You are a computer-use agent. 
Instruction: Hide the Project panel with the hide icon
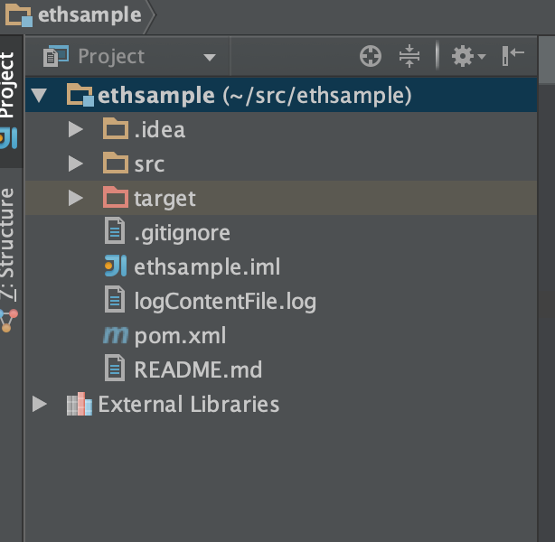coord(513,55)
